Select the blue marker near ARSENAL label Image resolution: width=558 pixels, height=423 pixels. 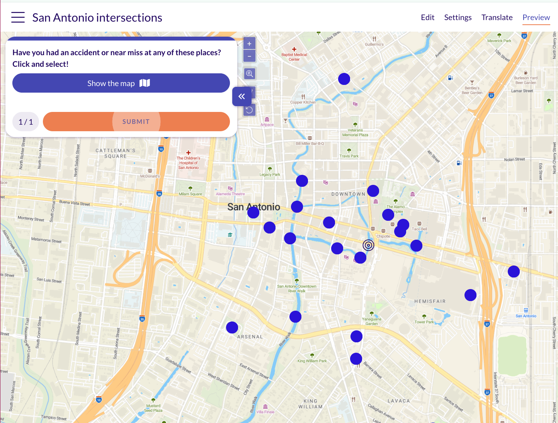coord(232,327)
